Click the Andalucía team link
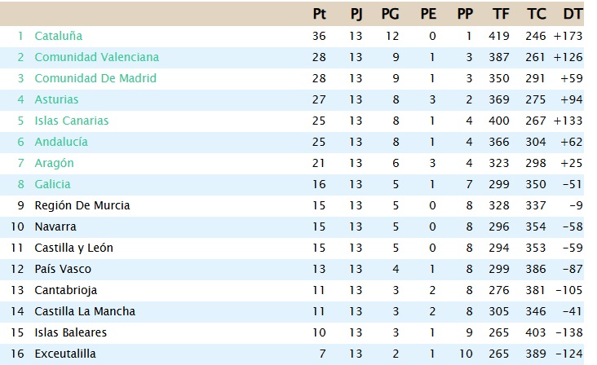The height and width of the screenshot is (365, 597). (x=61, y=142)
